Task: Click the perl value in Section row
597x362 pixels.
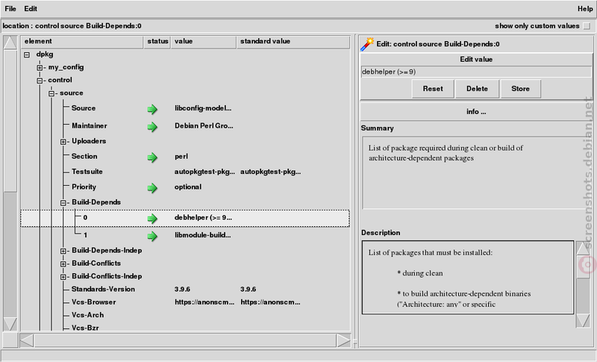Action: [x=181, y=157]
